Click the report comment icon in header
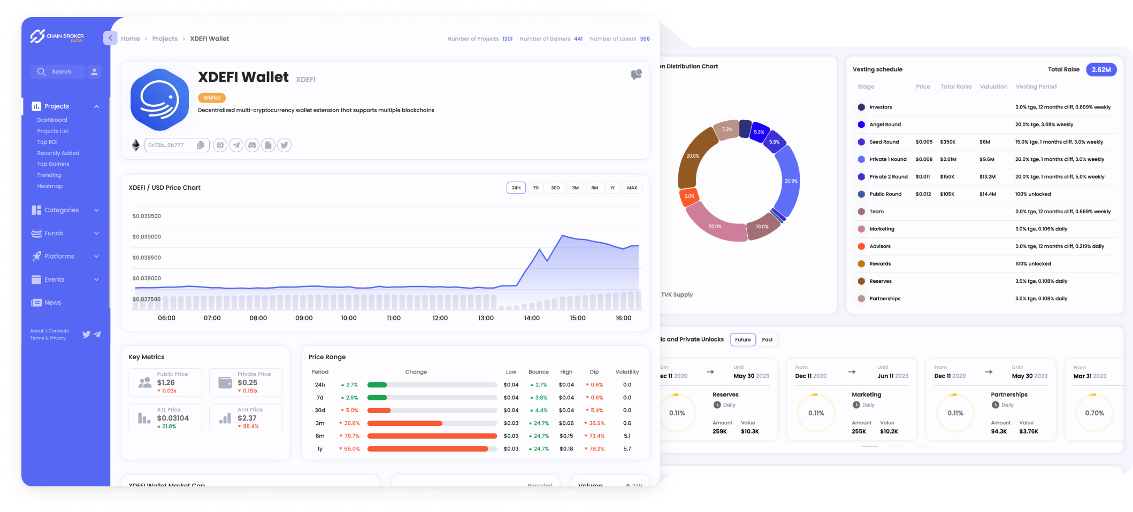Viewport: 1133px width, 512px height. (636, 75)
